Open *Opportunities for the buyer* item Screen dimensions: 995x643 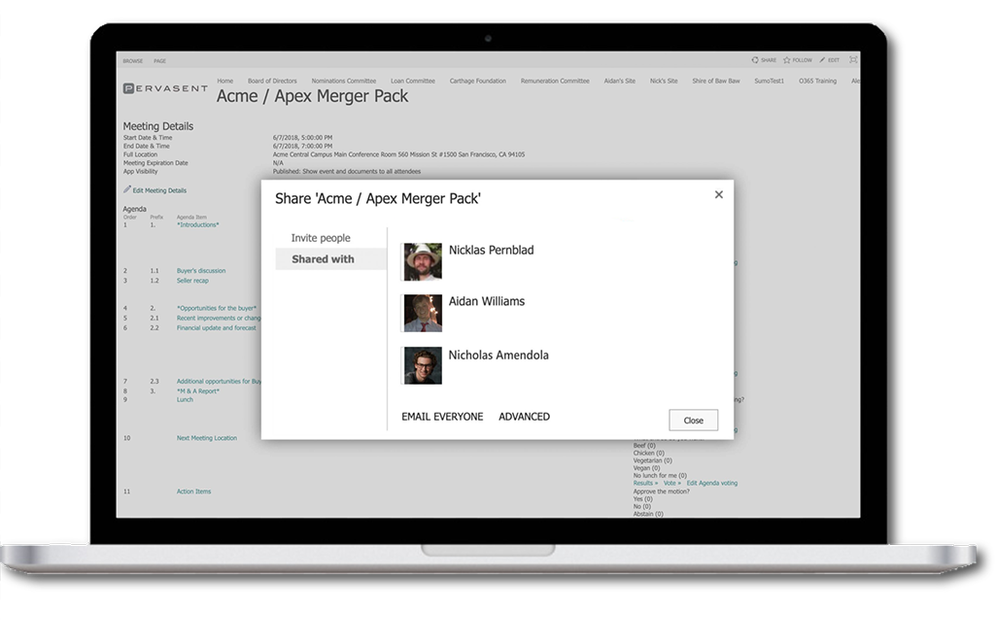[x=217, y=308]
